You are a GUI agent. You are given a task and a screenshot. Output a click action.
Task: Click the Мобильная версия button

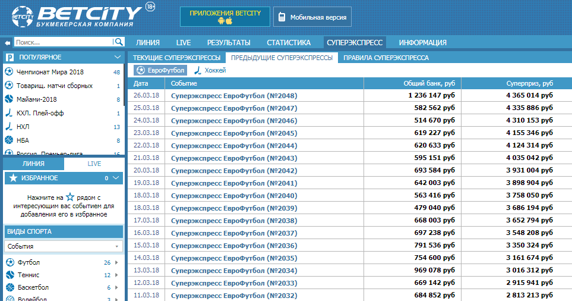click(x=312, y=17)
